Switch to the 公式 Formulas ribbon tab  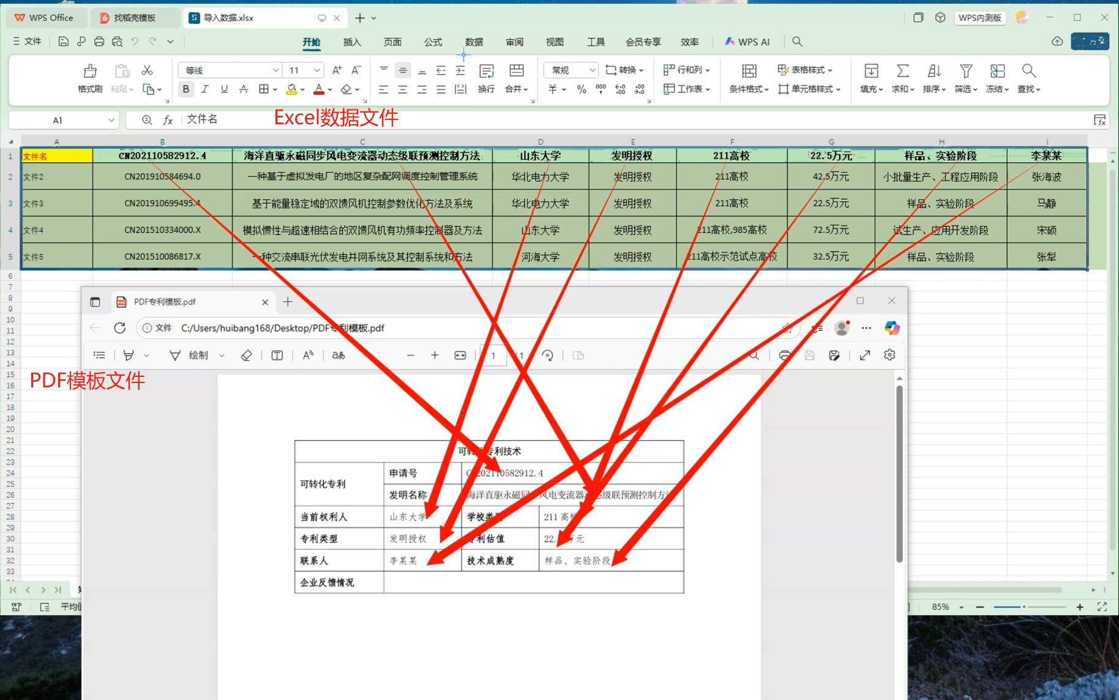pos(433,42)
